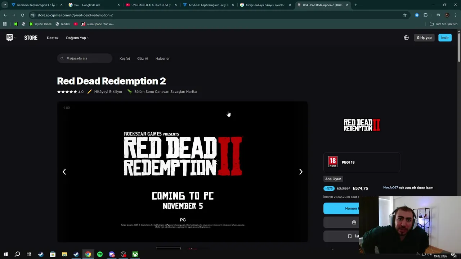Open Windows taskbar search
The height and width of the screenshot is (259, 461).
(17, 254)
